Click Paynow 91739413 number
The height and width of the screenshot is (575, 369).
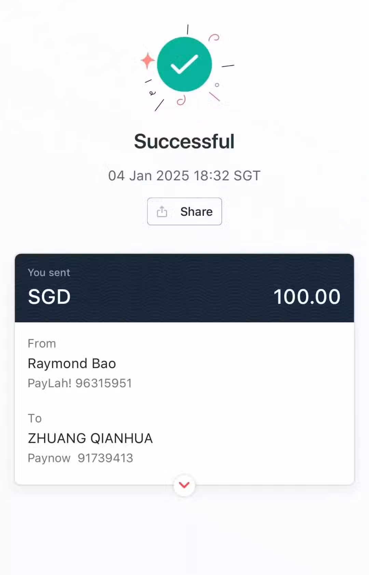(80, 458)
